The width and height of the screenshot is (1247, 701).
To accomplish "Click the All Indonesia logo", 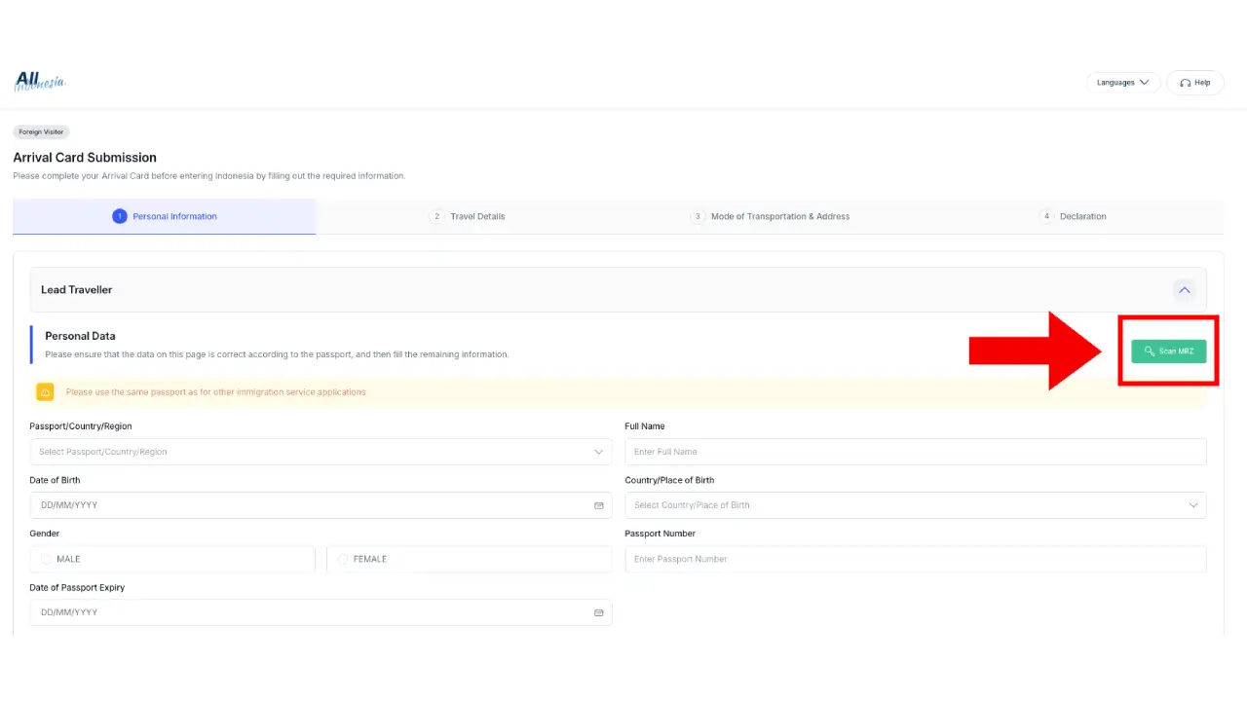I will (x=40, y=82).
